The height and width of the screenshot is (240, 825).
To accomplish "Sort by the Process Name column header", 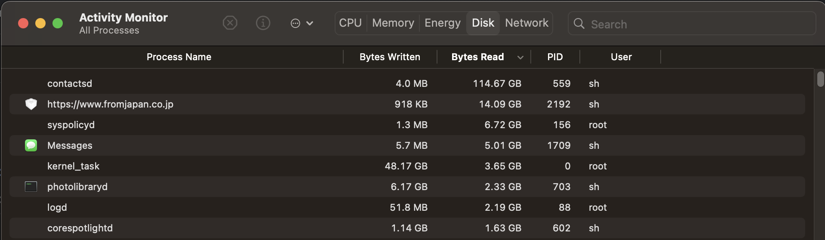I will coord(179,57).
